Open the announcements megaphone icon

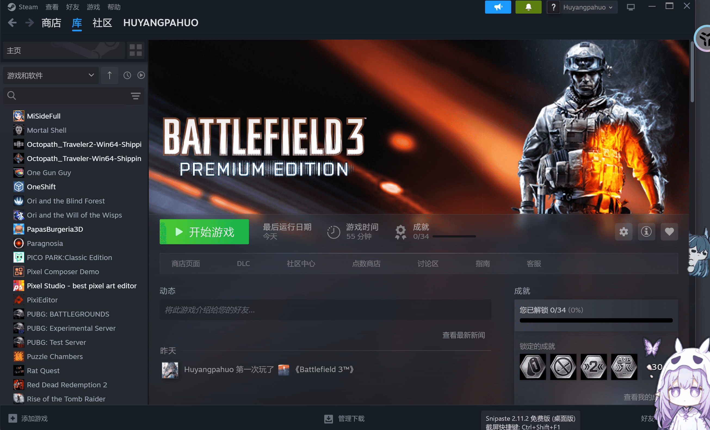click(498, 7)
